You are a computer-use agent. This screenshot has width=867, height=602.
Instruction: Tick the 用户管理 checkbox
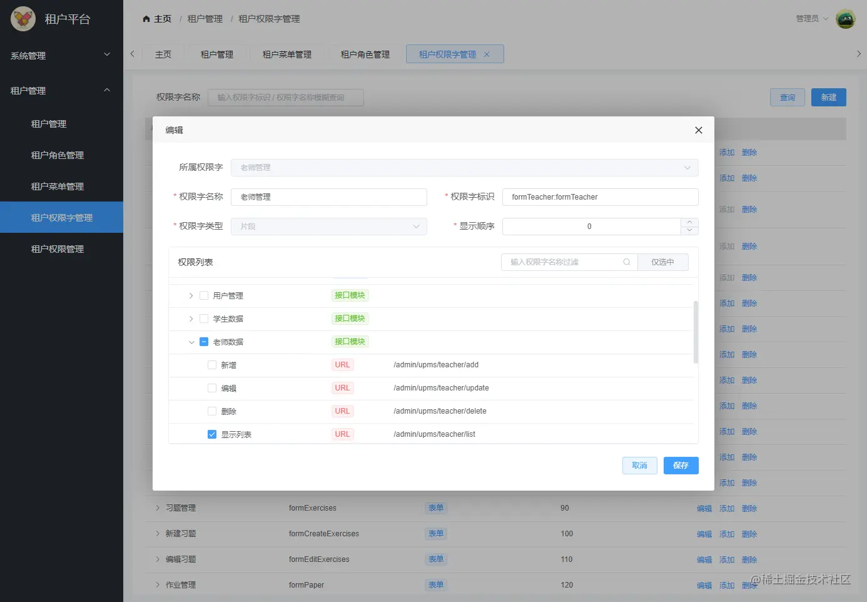204,295
